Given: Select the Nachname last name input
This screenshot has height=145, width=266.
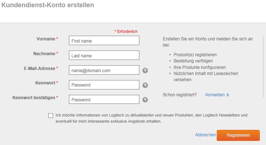Looking at the screenshot, I should [104, 55].
